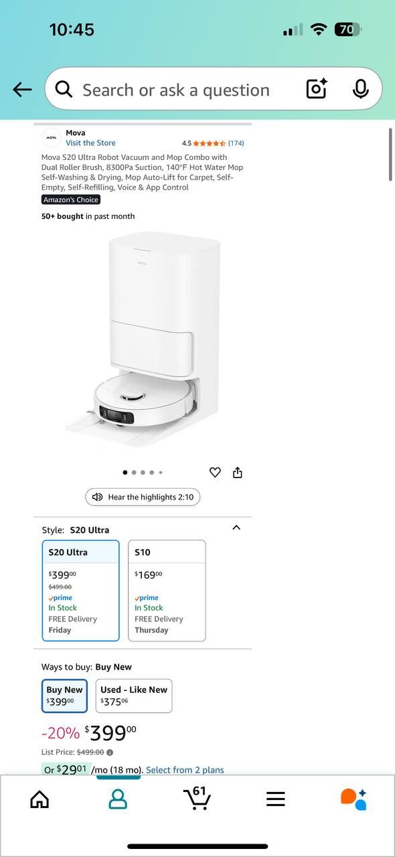Tap the share icon below product image

237,473
